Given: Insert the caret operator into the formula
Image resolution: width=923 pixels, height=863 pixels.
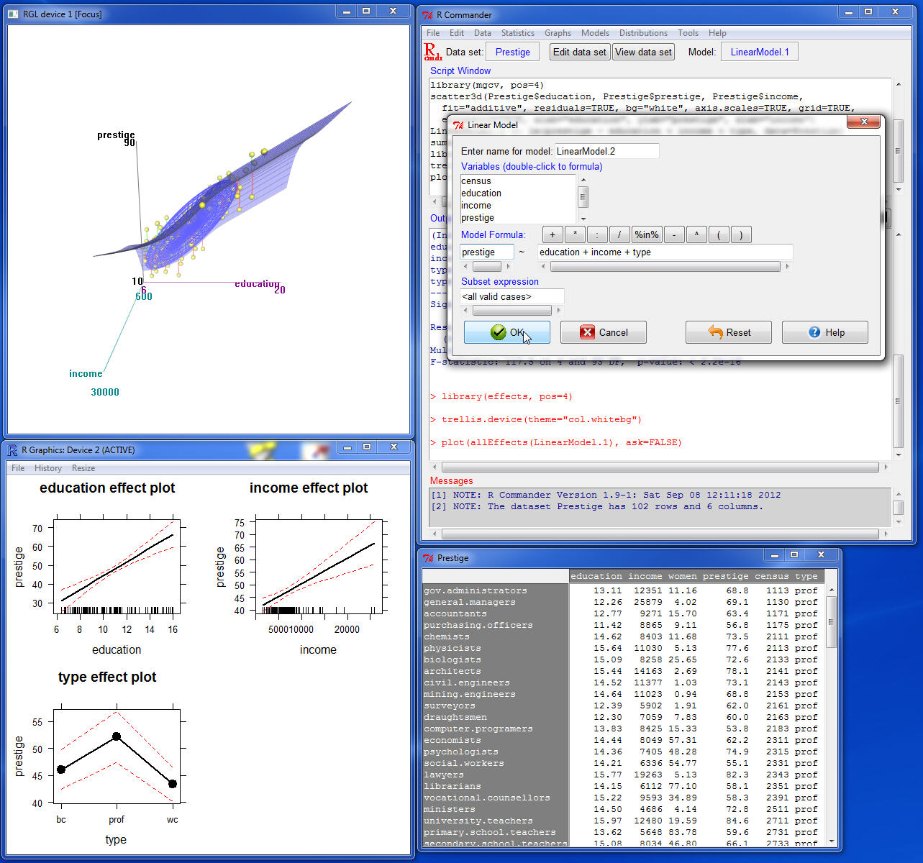Looking at the screenshot, I should [696, 234].
